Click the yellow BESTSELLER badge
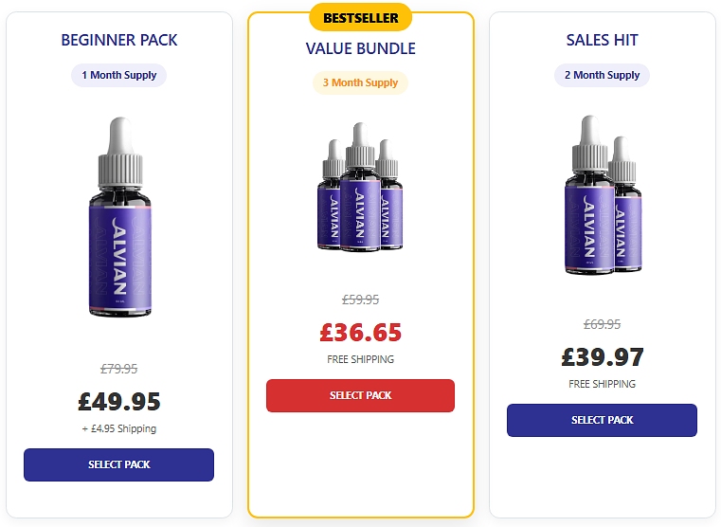 pyautogui.click(x=360, y=18)
